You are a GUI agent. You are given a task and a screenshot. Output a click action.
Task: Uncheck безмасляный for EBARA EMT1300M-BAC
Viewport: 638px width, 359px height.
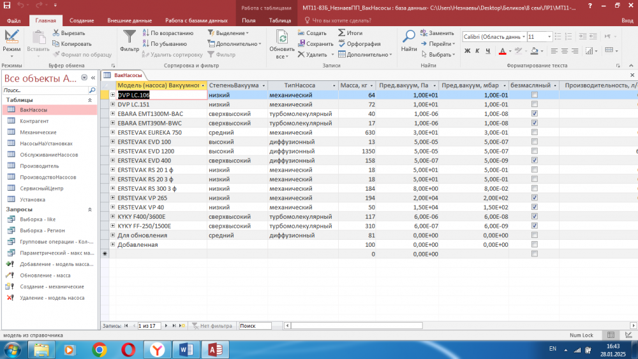pyautogui.click(x=535, y=114)
